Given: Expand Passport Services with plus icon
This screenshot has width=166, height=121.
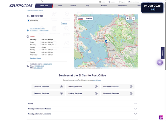Looking at the screenshot, I should point(61,93).
